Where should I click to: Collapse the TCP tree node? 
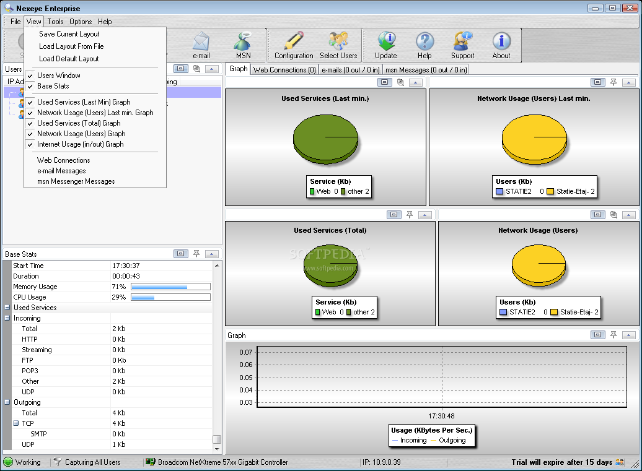click(15, 423)
